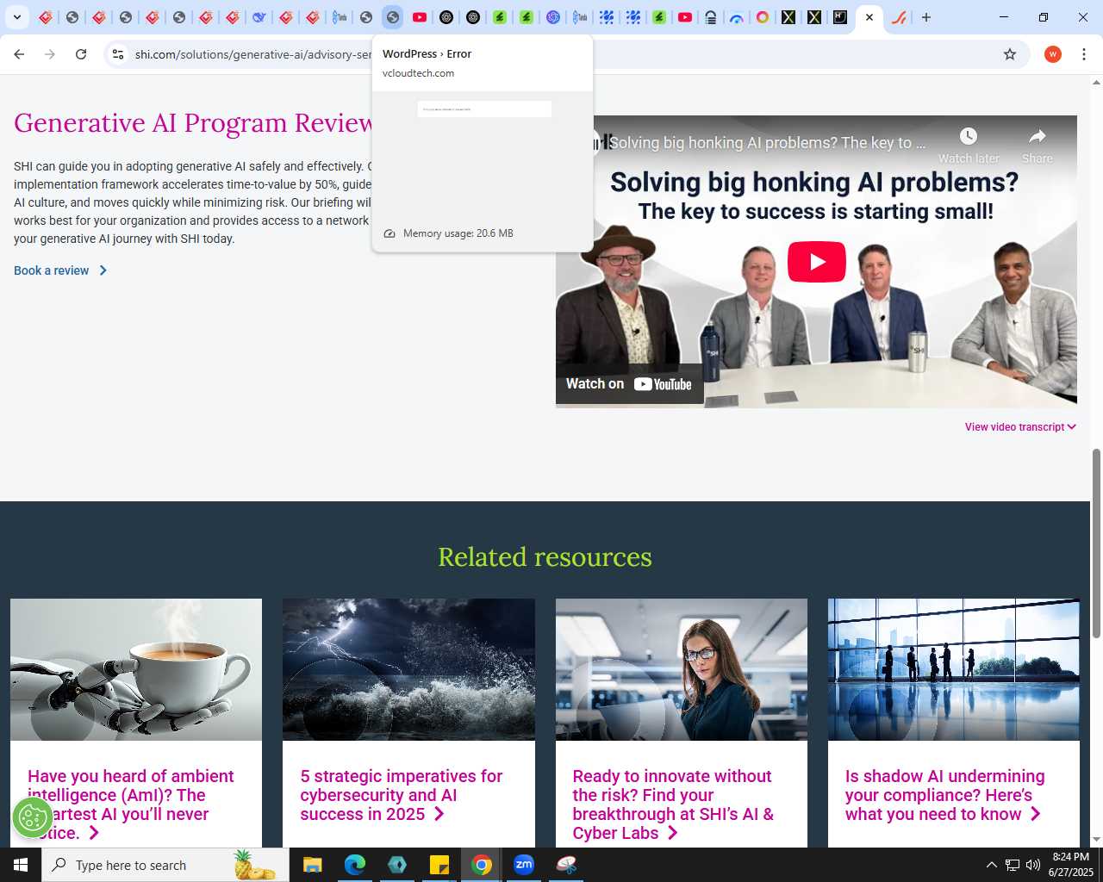The width and height of the screenshot is (1103, 882).
Task: Open the robot hand holding coffee cup thumbnail
Action: click(x=136, y=669)
